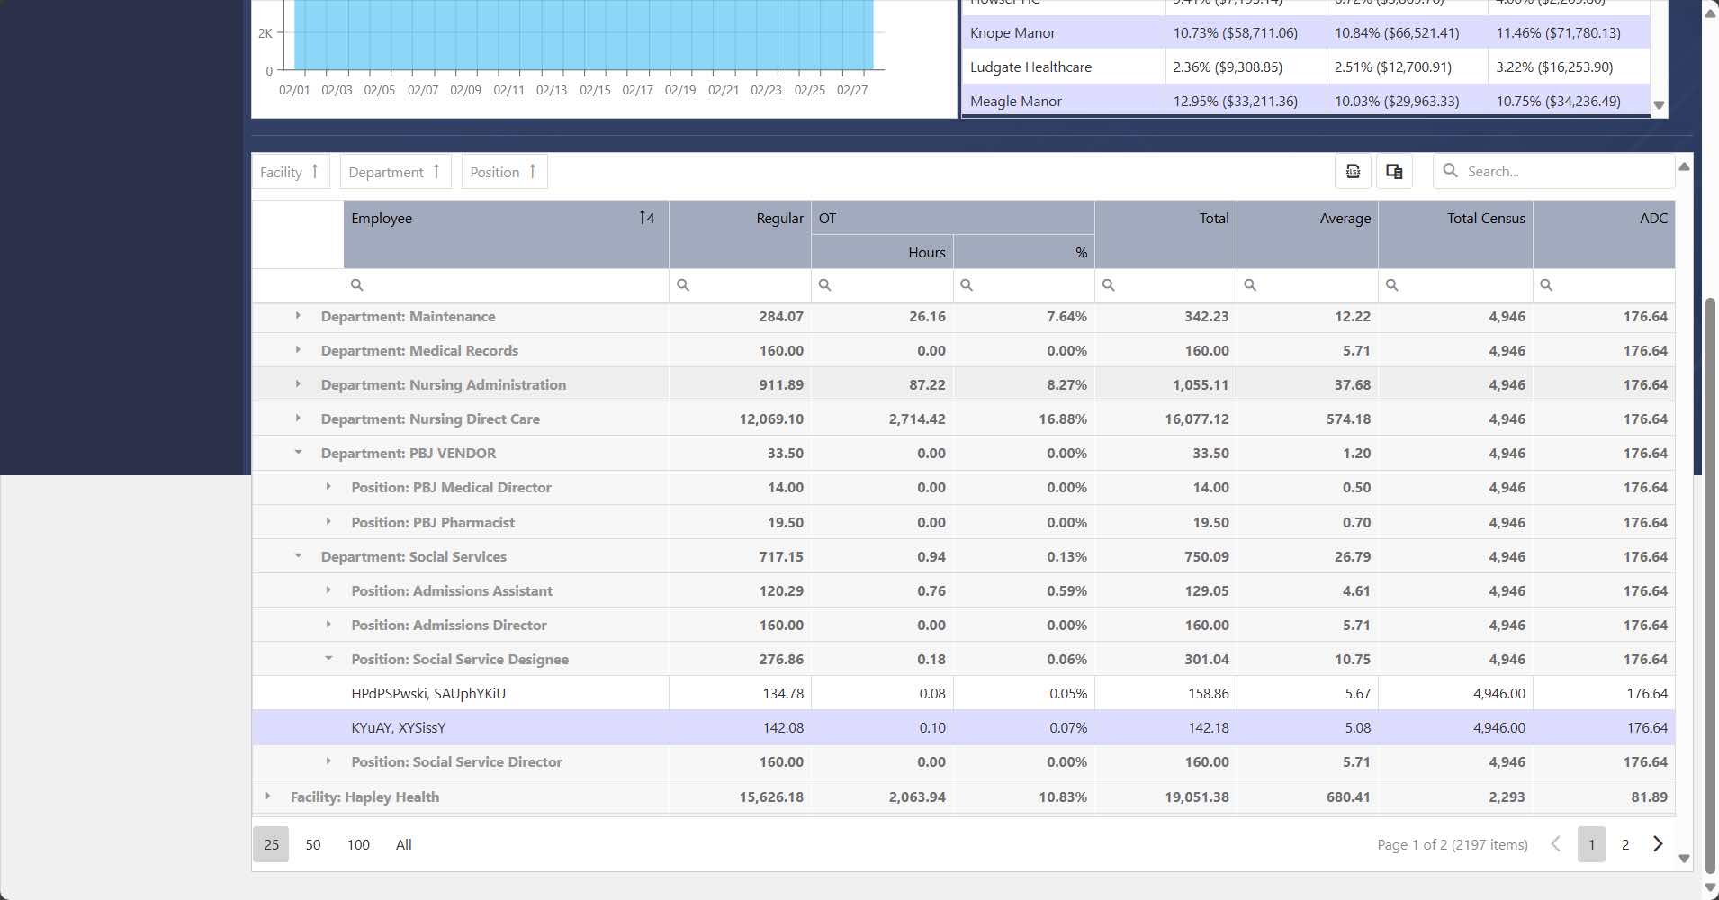The width and height of the screenshot is (1719, 900).
Task: Expand Position: PBJ Pharmacist group
Action: 328,522
